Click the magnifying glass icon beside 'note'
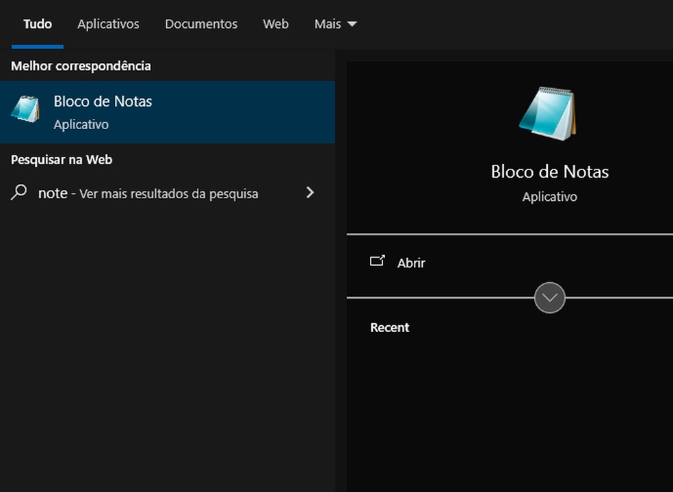The width and height of the screenshot is (673, 492). (x=19, y=193)
